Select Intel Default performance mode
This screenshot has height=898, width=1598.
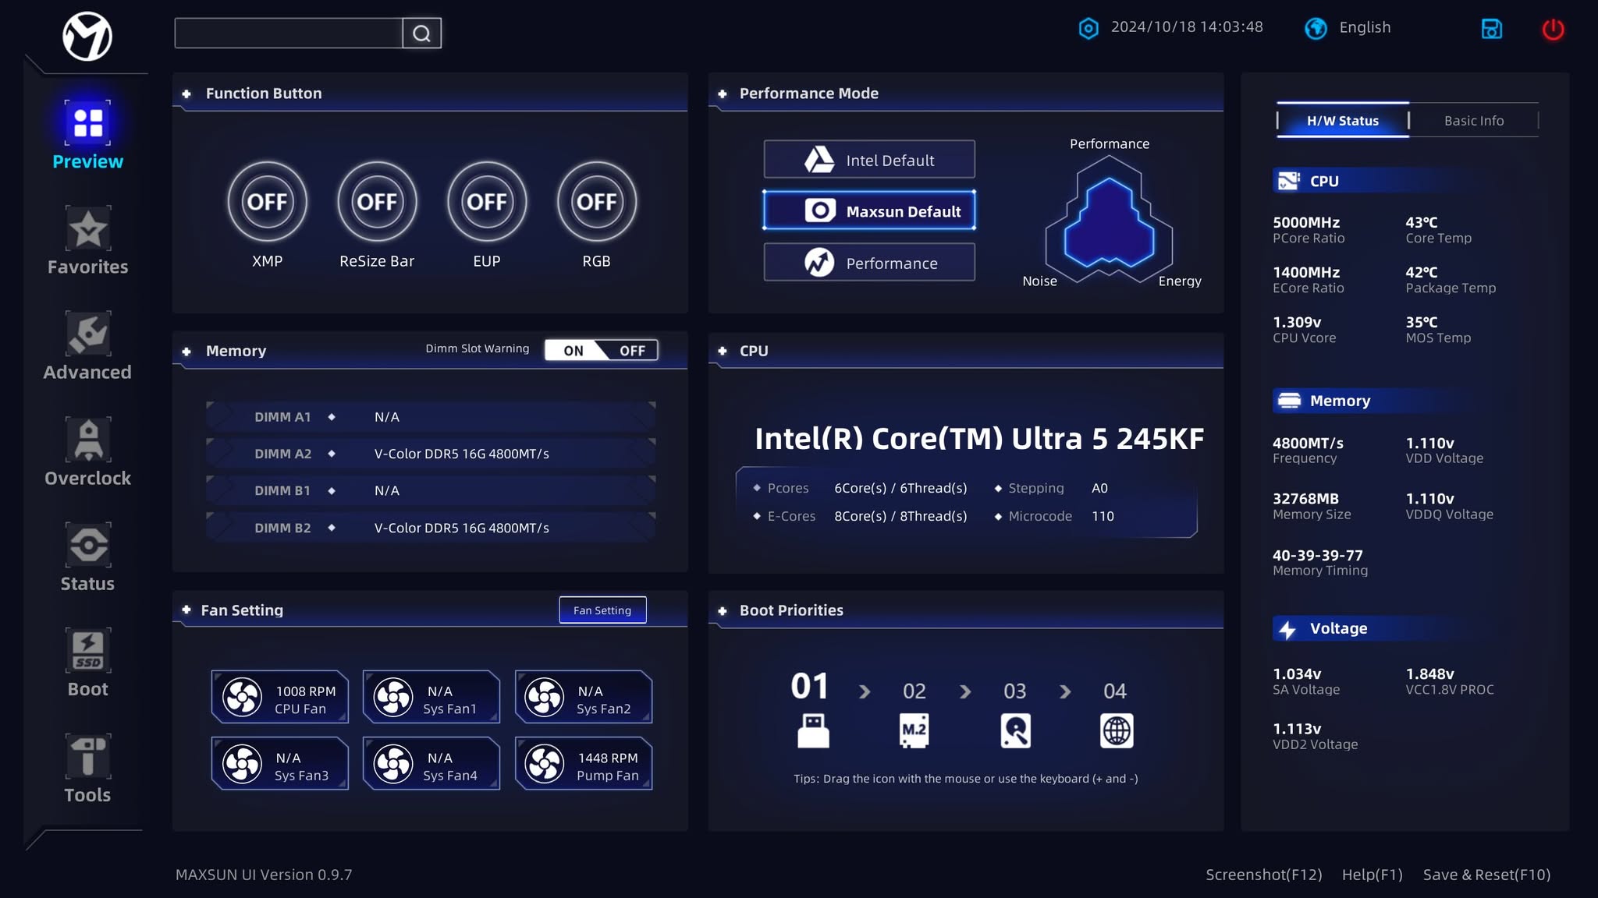pyautogui.click(x=869, y=160)
